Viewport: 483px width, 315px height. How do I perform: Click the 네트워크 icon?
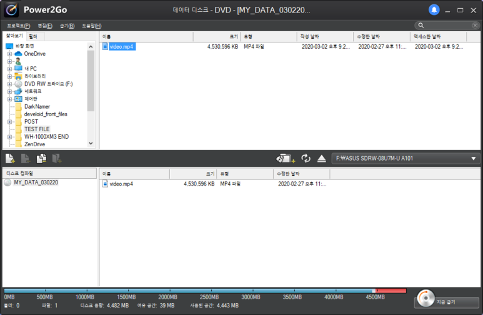pos(19,91)
